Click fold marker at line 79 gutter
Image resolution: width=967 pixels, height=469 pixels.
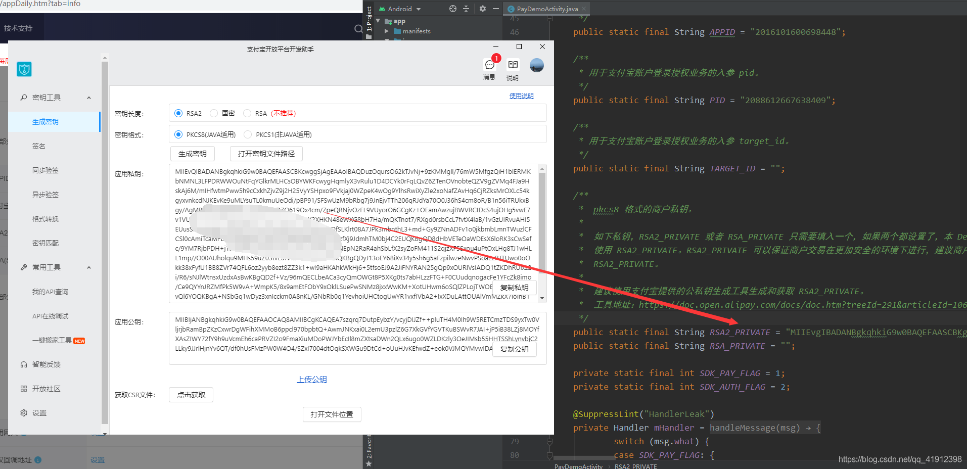click(x=549, y=441)
